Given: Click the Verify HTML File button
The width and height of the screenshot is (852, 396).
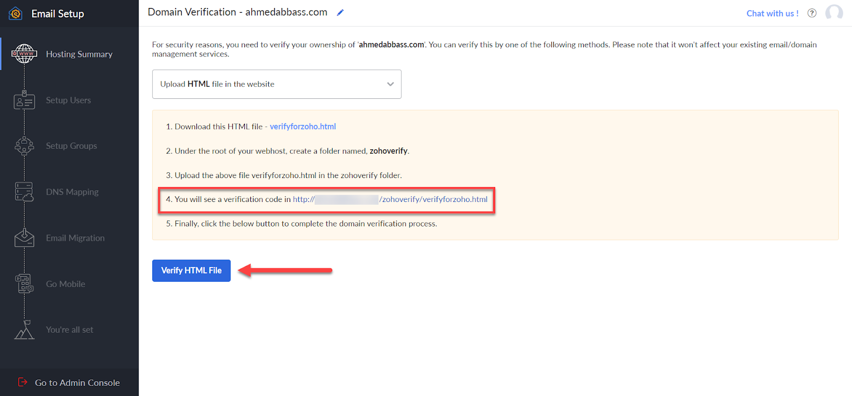Looking at the screenshot, I should pos(191,271).
